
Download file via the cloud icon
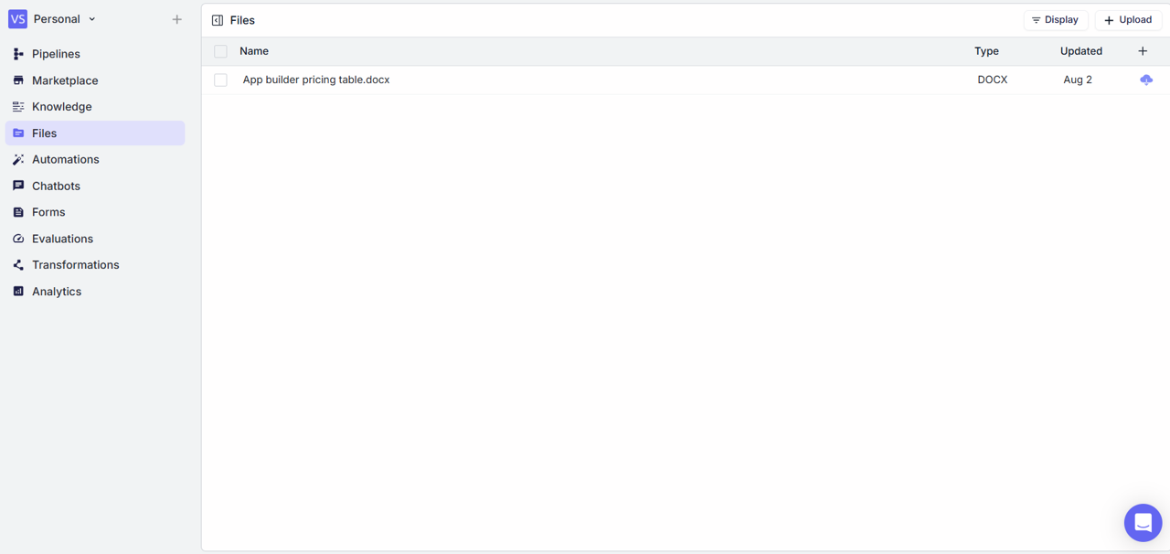(x=1145, y=80)
